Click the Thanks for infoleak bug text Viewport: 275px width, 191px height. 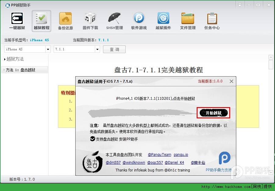point(152,170)
